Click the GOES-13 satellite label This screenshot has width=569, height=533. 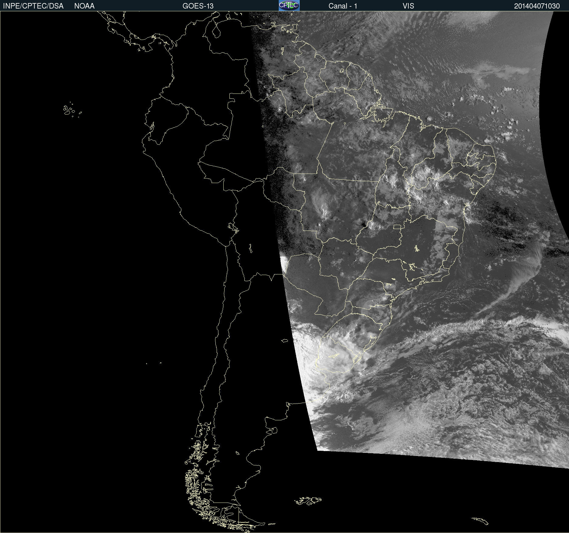coord(198,6)
